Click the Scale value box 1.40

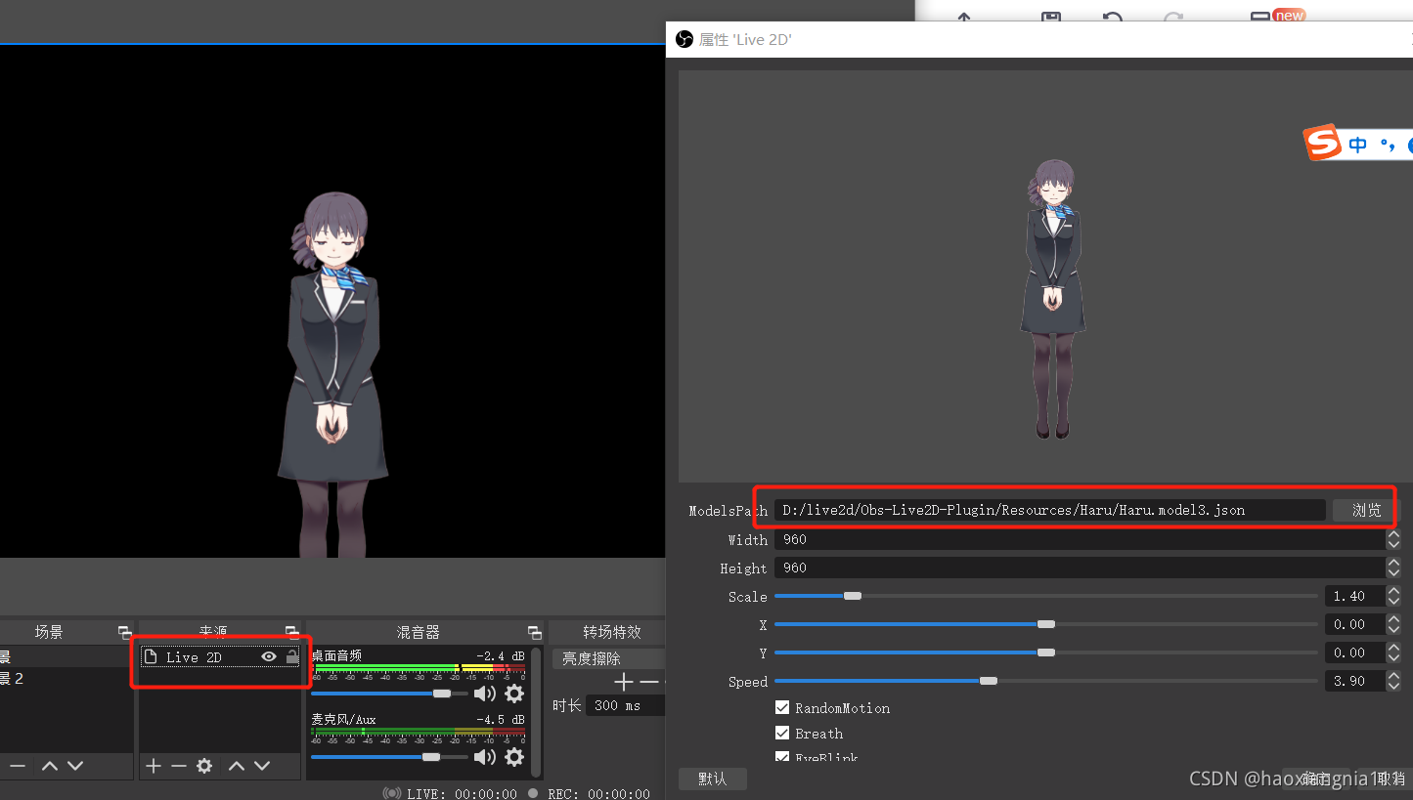(1354, 596)
